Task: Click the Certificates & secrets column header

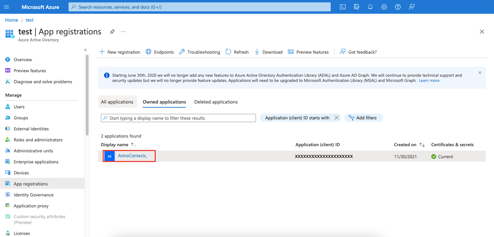Action: pos(452,145)
